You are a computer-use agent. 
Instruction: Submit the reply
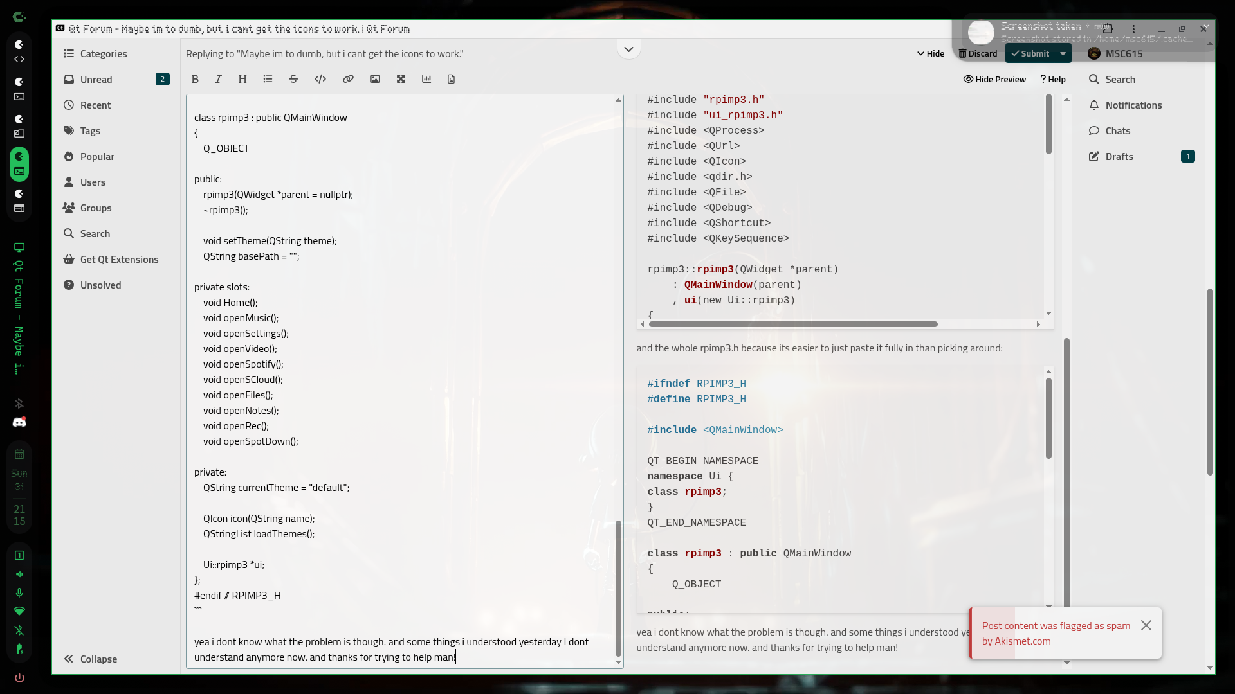tap(1030, 53)
